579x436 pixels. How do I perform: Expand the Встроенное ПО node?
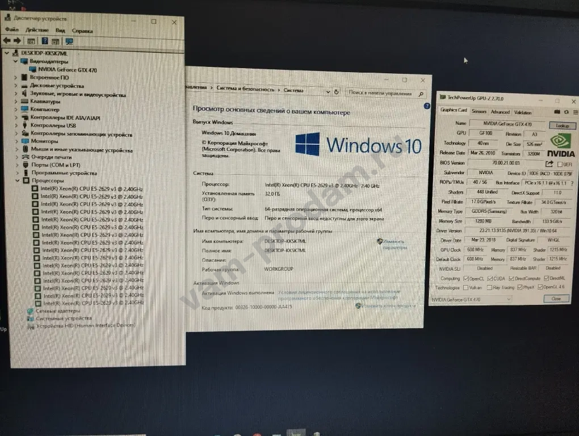tap(15, 78)
